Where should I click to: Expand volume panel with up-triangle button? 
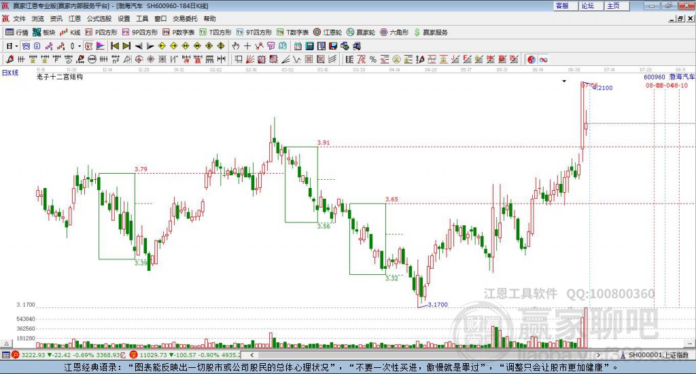click(x=6, y=343)
